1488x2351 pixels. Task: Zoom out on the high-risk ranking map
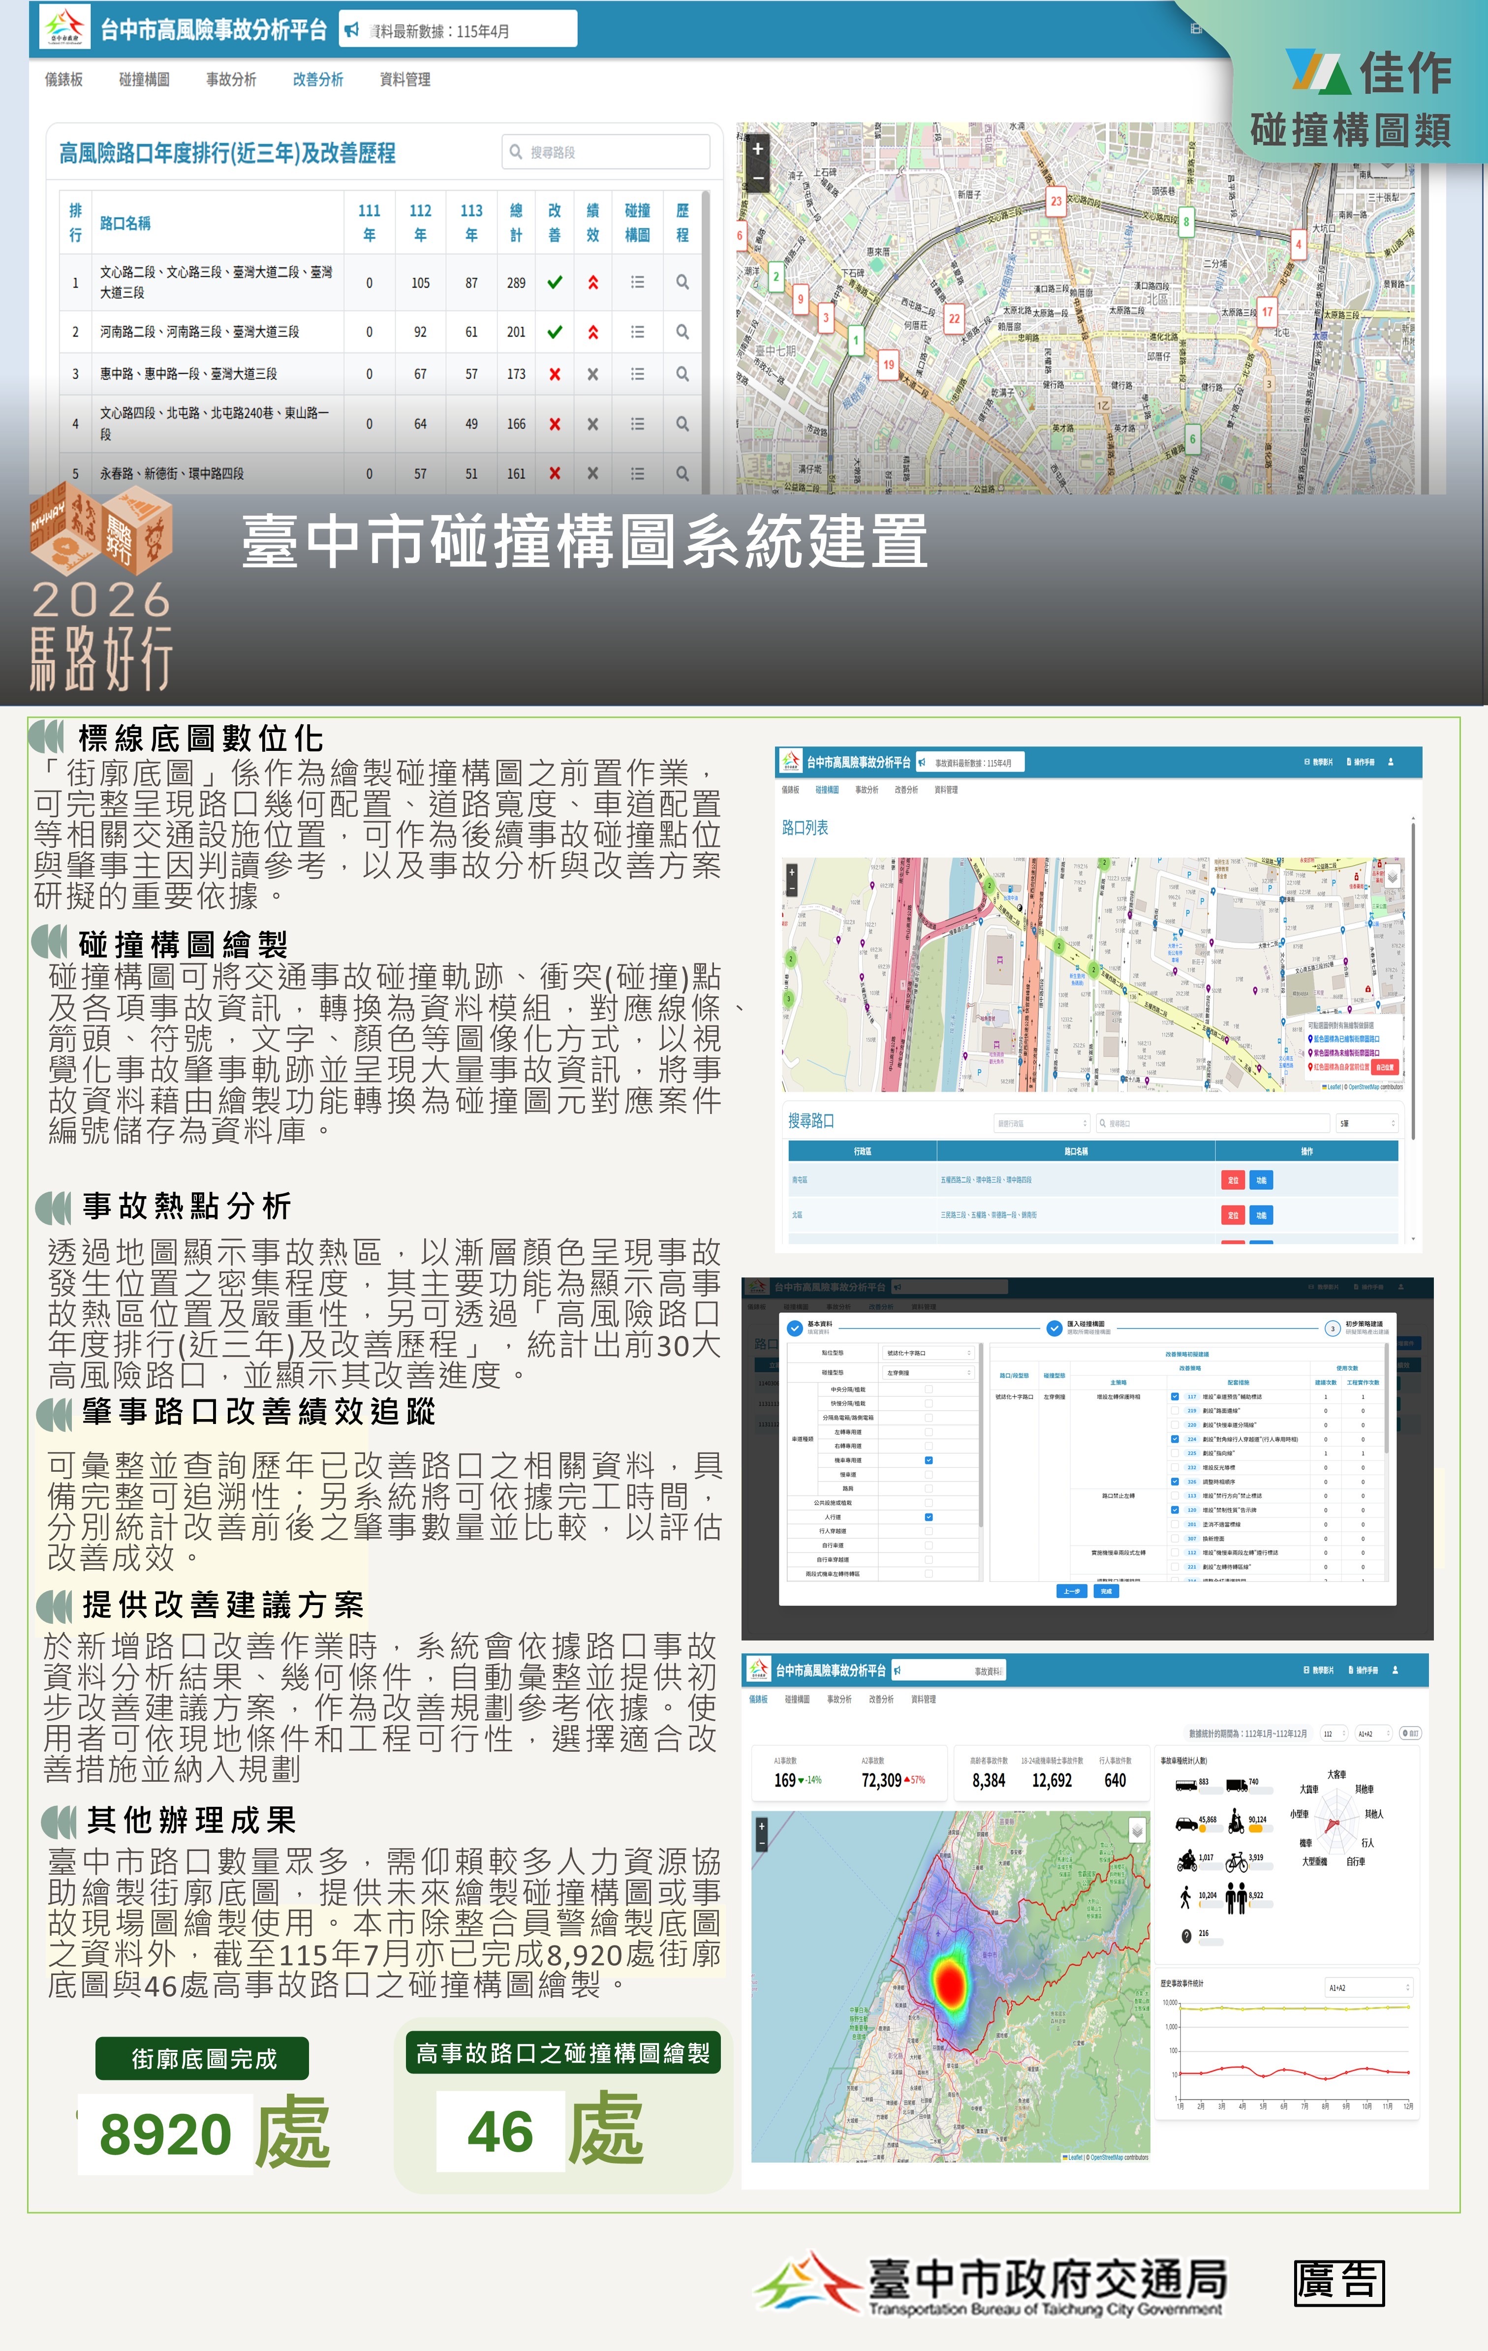click(758, 178)
